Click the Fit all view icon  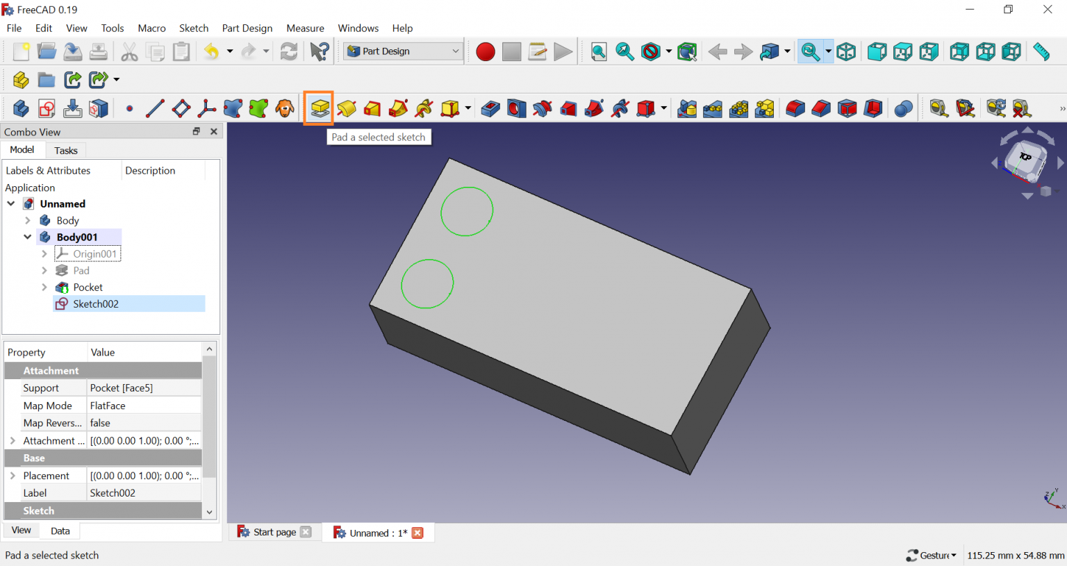coord(599,51)
